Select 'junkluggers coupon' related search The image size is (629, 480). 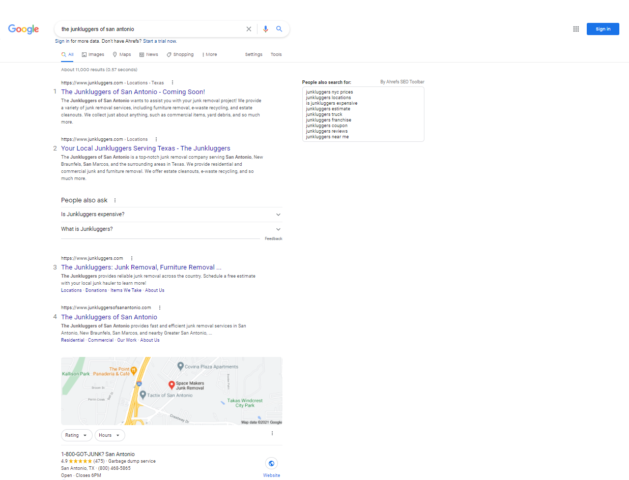[x=327, y=126]
